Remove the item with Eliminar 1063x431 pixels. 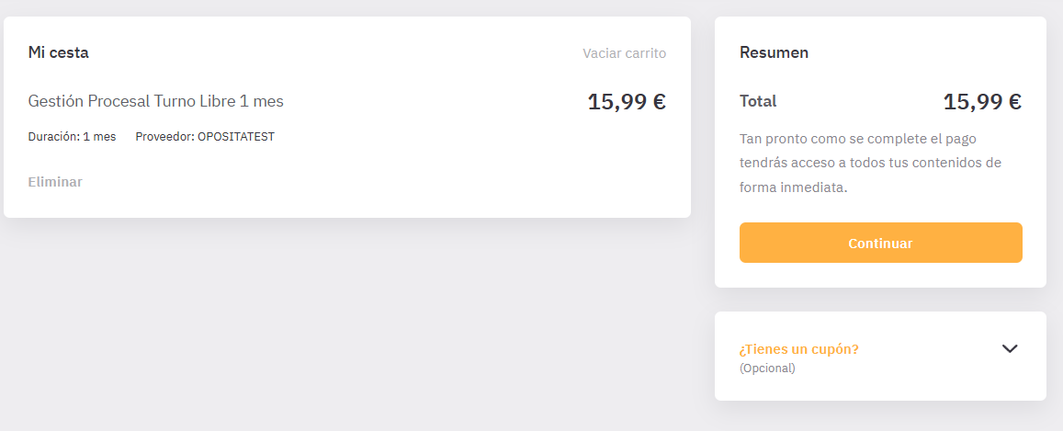pyautogui.click(x=55, y=182)
